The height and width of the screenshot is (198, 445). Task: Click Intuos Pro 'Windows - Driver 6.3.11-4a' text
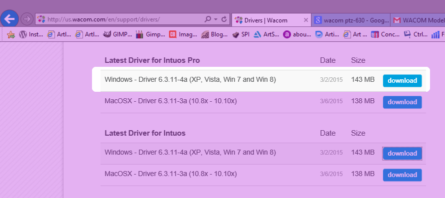pyautogui.click(x=190, y=80)
